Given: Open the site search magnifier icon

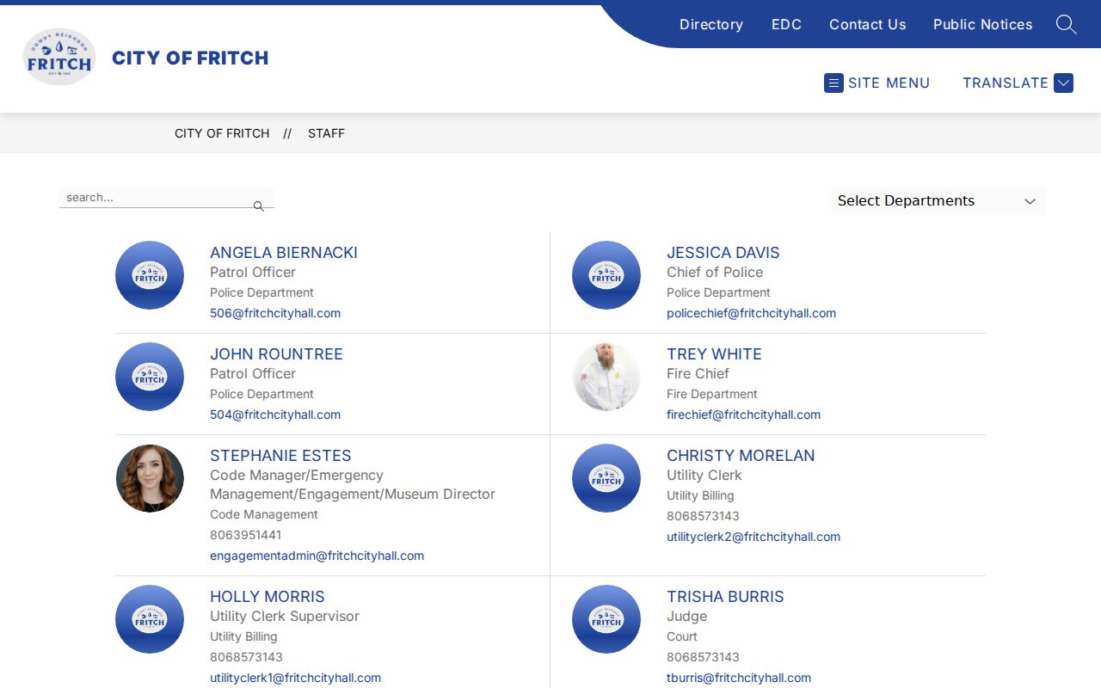Looking at the screenshot, I should 1066,24.
